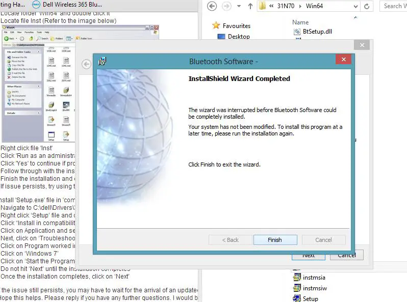This screenshot has width=407, height=302.
Task: Click the instmsia file icon
Action: 297,277
